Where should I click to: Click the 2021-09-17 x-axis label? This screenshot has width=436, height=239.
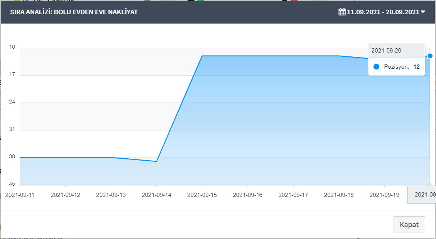point(293,195)
